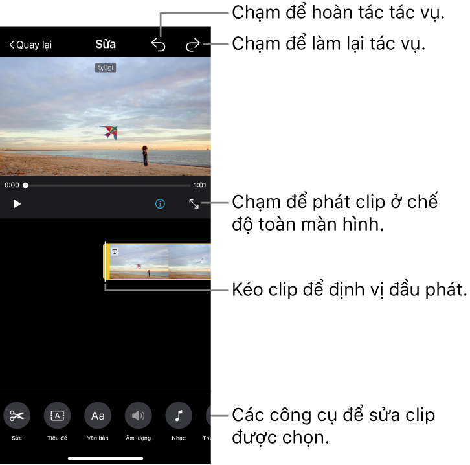
Task: Click the playback scrubber handle at 0:00
Action: 26,185
